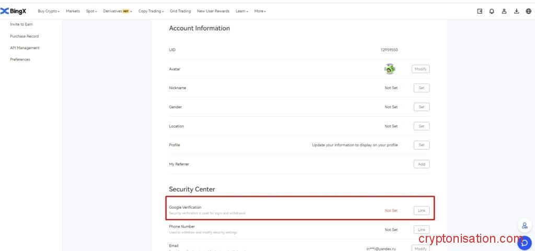The height and width of the screenshot is (251, 535).
Task: Set the Nickname
Action: [421, 88]
